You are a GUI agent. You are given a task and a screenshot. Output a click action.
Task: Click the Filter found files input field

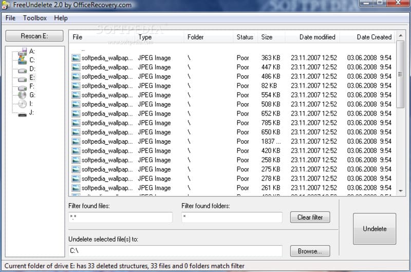[x=120, y=218]
